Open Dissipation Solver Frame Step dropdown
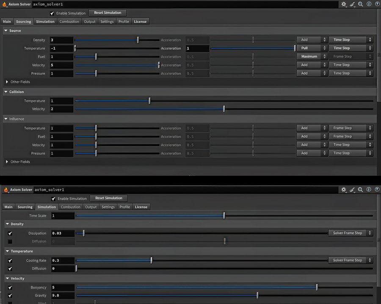Viewport: 381px width, 304px height. (351, 233)
